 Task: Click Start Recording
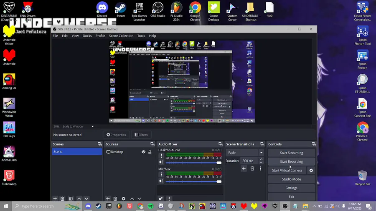[x=291, y=161]
